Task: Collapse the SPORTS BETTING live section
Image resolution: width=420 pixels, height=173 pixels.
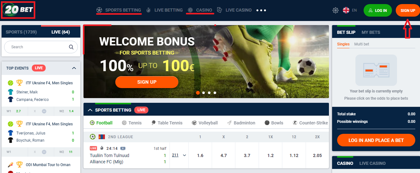Action: [90, 110]
